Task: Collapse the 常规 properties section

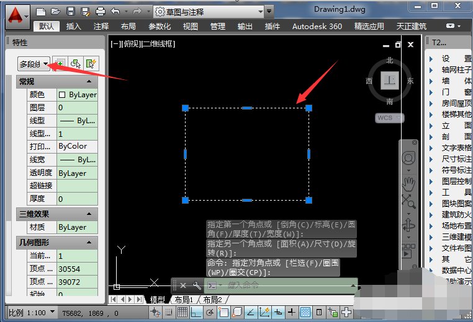Action: coord(89,81)
